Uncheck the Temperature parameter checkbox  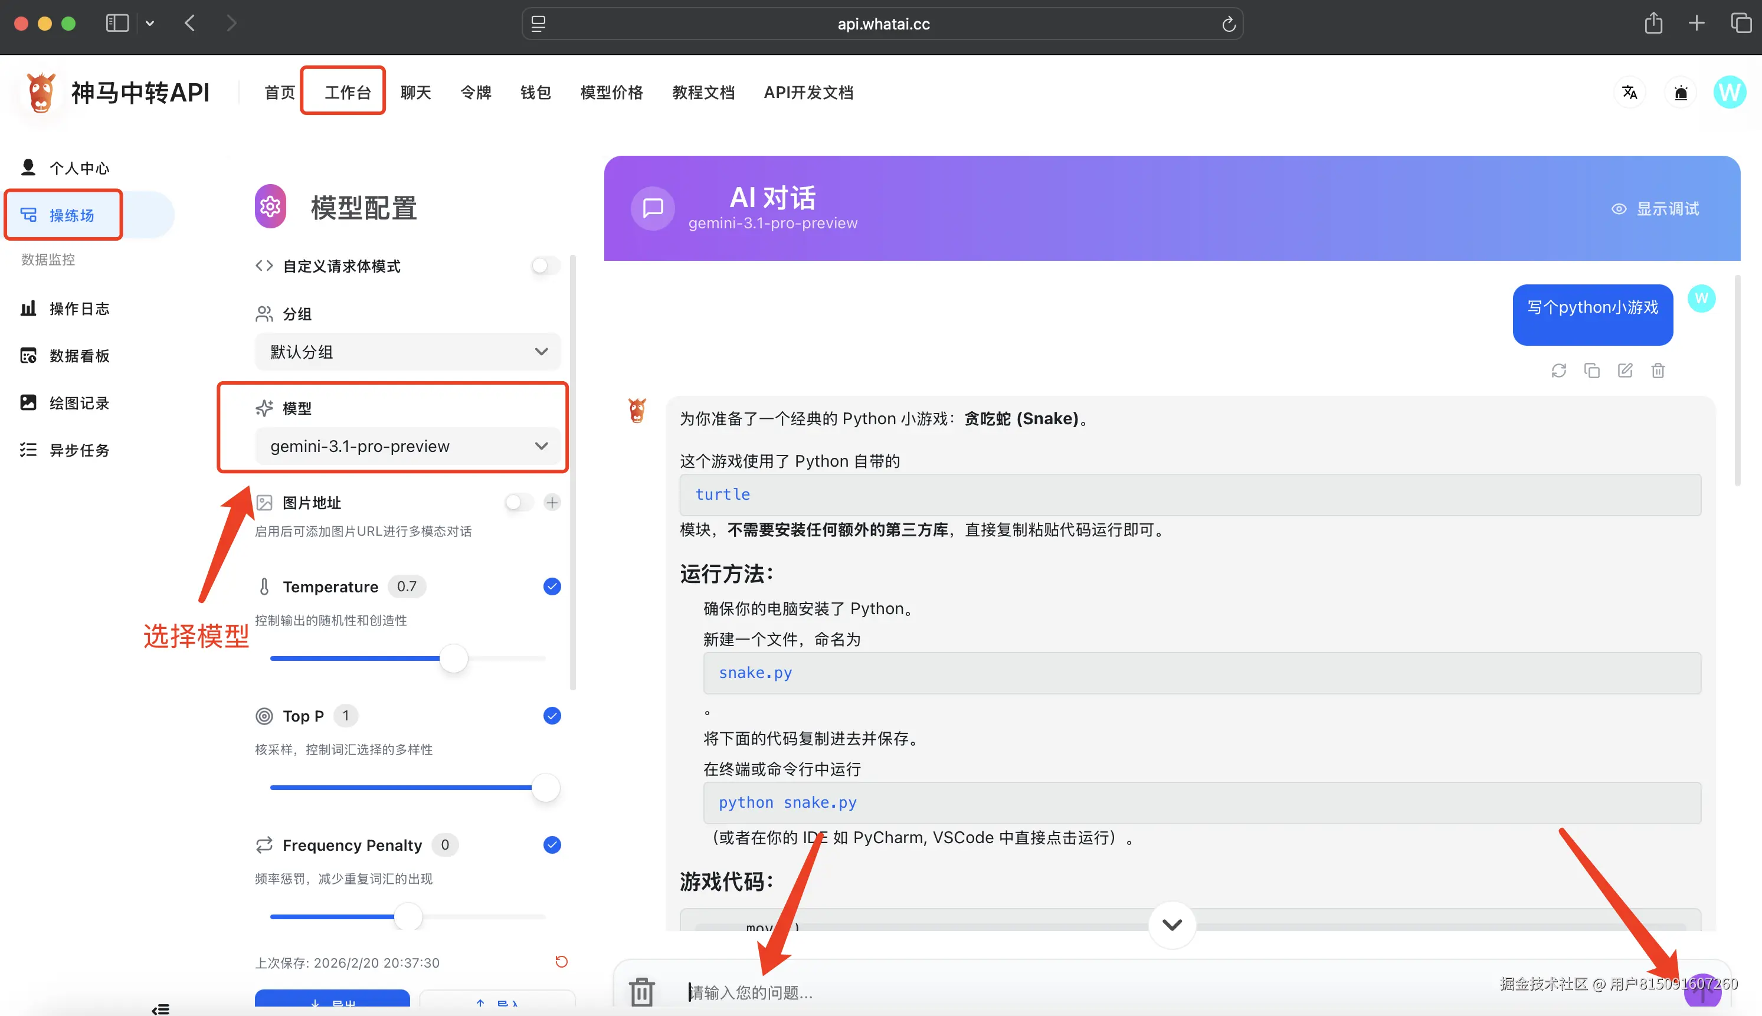pos(552,586)
